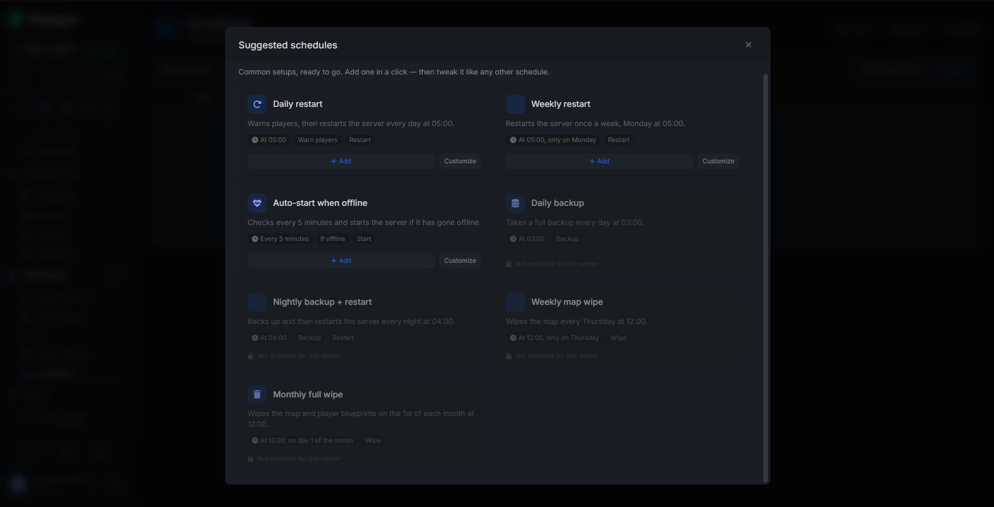This screenshot has height=507, width=994.
Task: Click the lock icon under Monthly full wipe
Action: click(250, 459)
